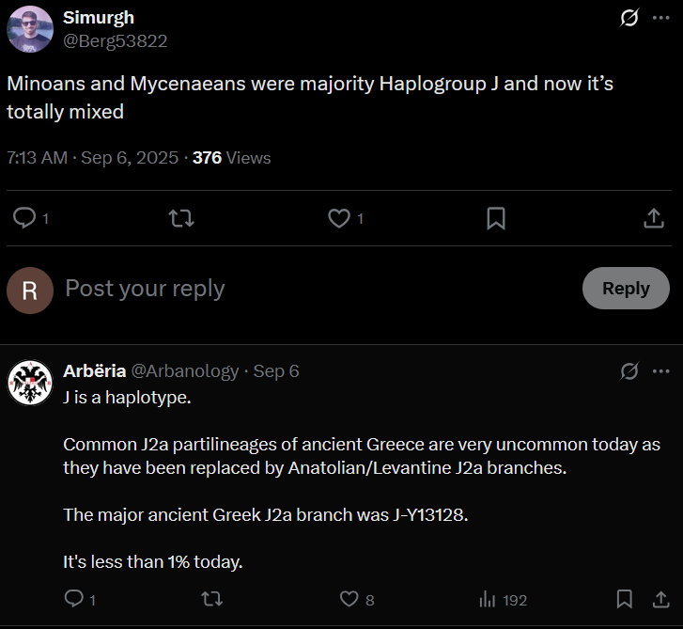The width and height of the screenshot is (683, 629).
Task: Click the Grok icon on Arbëria's reply
Action: coord(629,371)
